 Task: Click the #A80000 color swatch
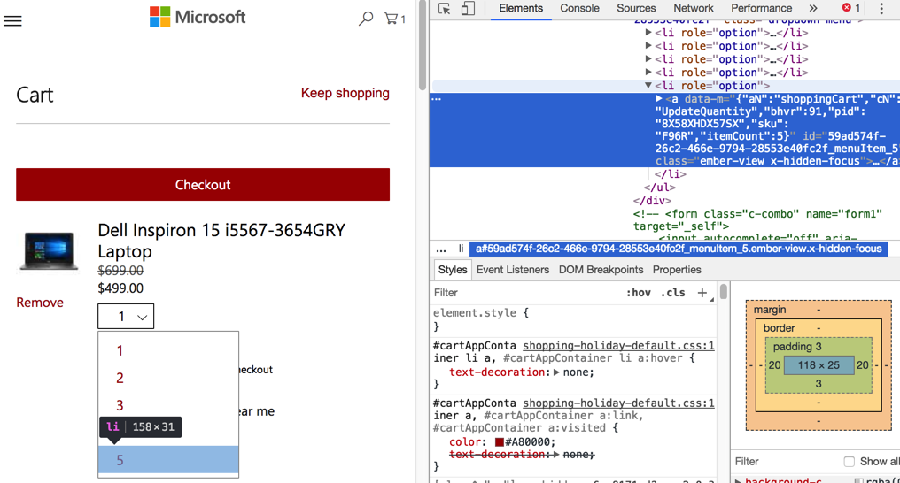tap(500, 442)
